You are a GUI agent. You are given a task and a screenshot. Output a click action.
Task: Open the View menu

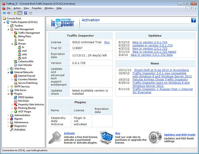(x=26, y=8)
